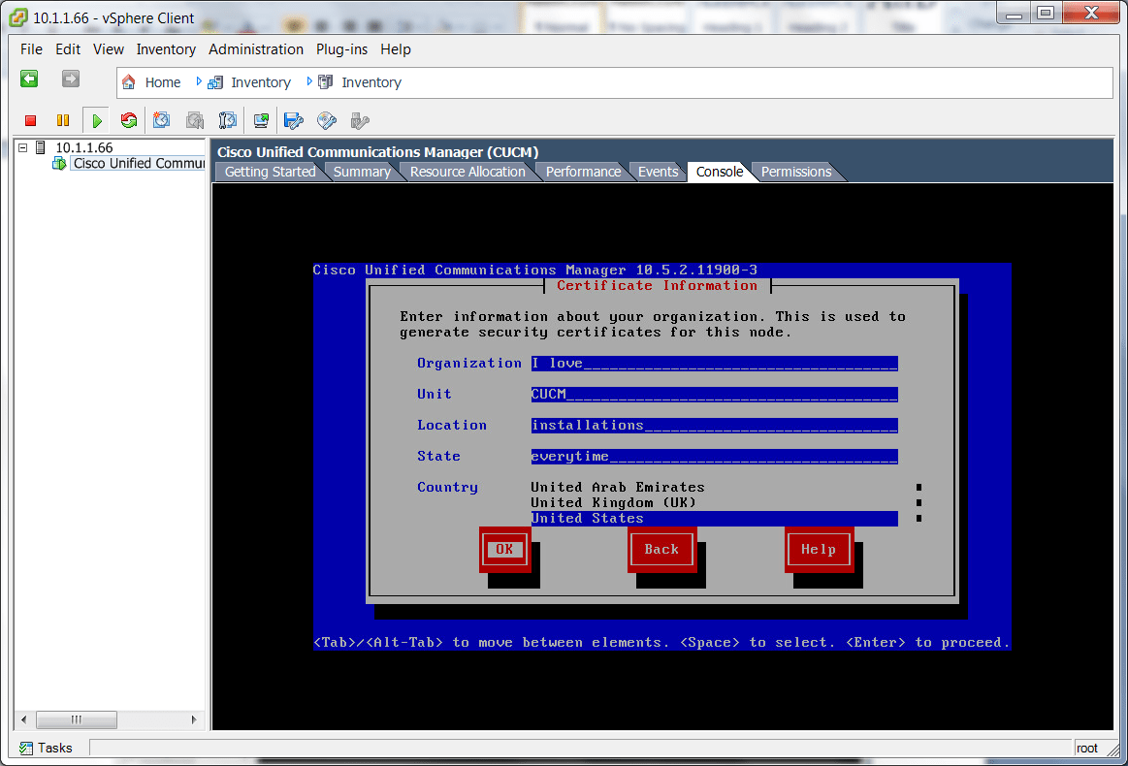Open the Performance tab
Screen dimensions: 1128x766
click(584, 172)
